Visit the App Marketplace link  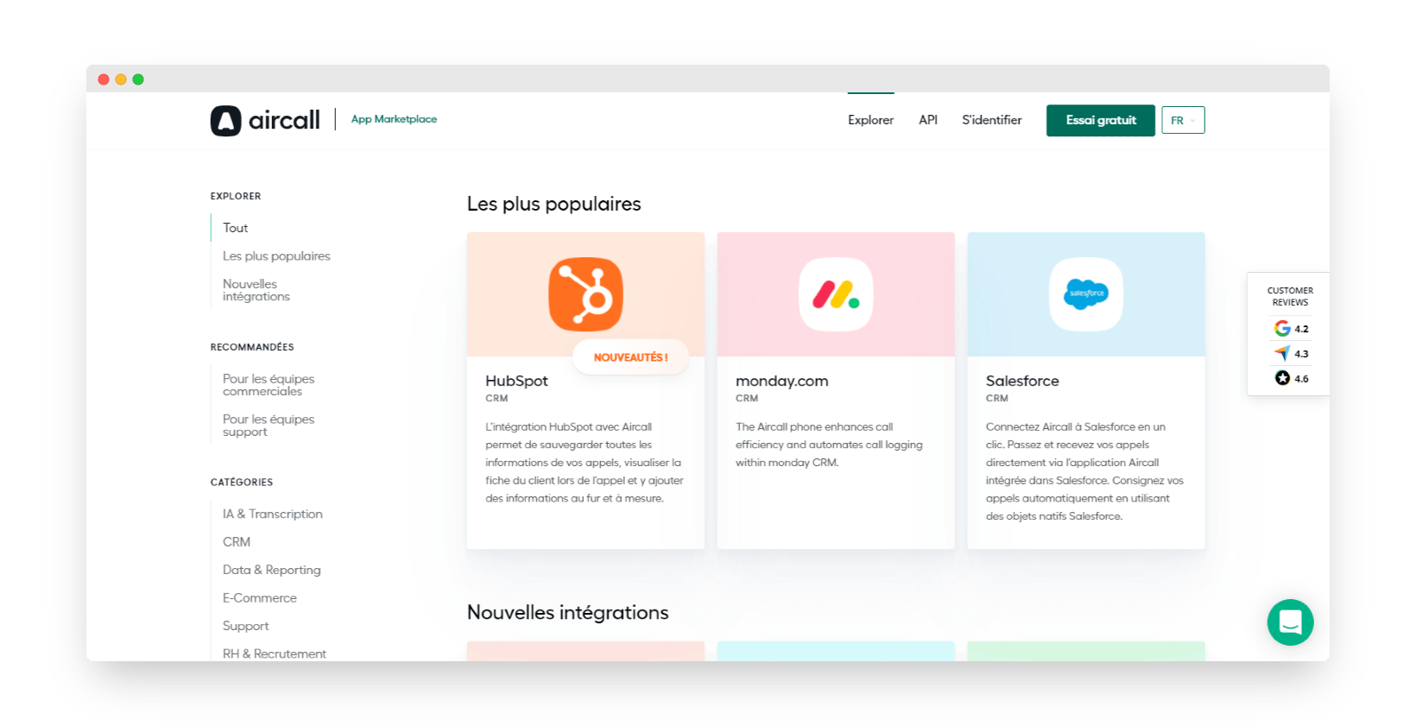point(394,119)
